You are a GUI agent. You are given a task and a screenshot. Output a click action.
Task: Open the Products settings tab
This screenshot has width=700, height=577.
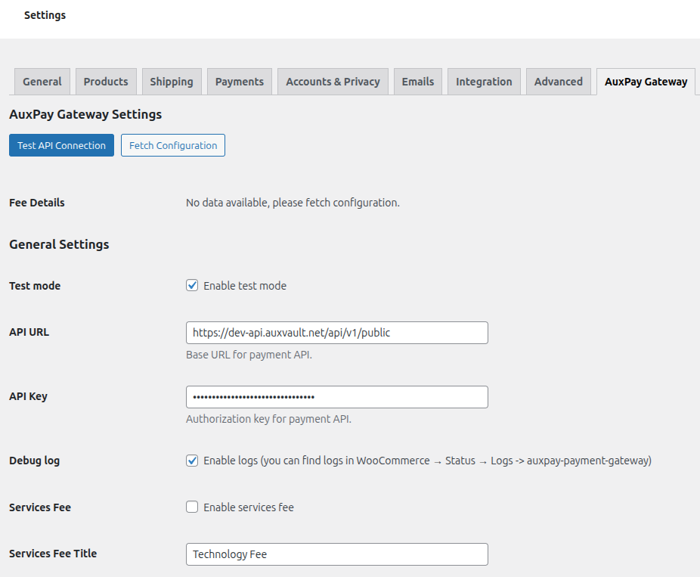click(x=106, y=81)
